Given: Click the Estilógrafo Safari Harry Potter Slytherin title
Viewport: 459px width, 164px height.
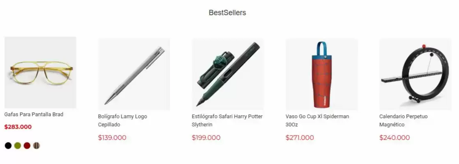Looking at the screenshot, I should 227,121.
